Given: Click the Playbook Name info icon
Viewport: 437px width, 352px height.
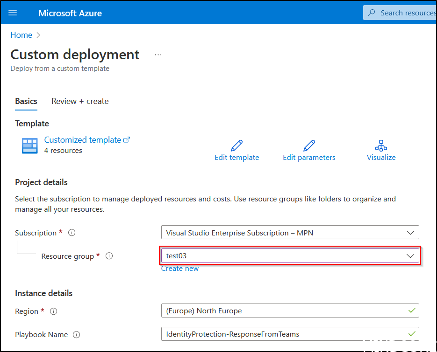Looking at the screenshot, I should pos(77,334).
